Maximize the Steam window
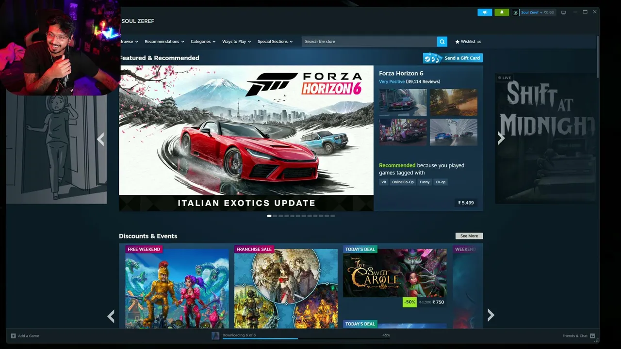Screen dimensions: 621x349 [585, 12]
